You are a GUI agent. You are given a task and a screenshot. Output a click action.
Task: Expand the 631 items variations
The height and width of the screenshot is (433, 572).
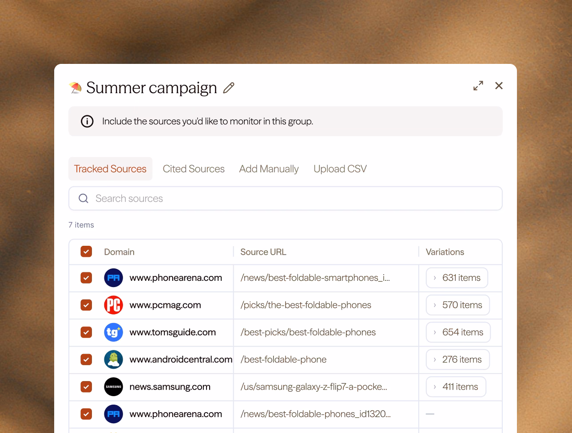[x=457, y=278]
